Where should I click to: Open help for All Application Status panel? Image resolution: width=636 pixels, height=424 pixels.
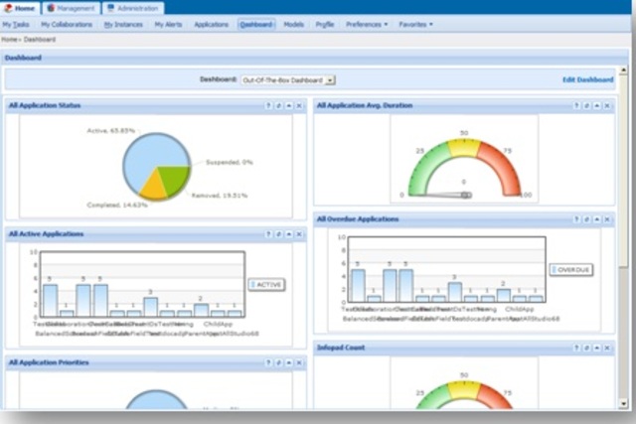pyautogui.click(x=268, y=106)
